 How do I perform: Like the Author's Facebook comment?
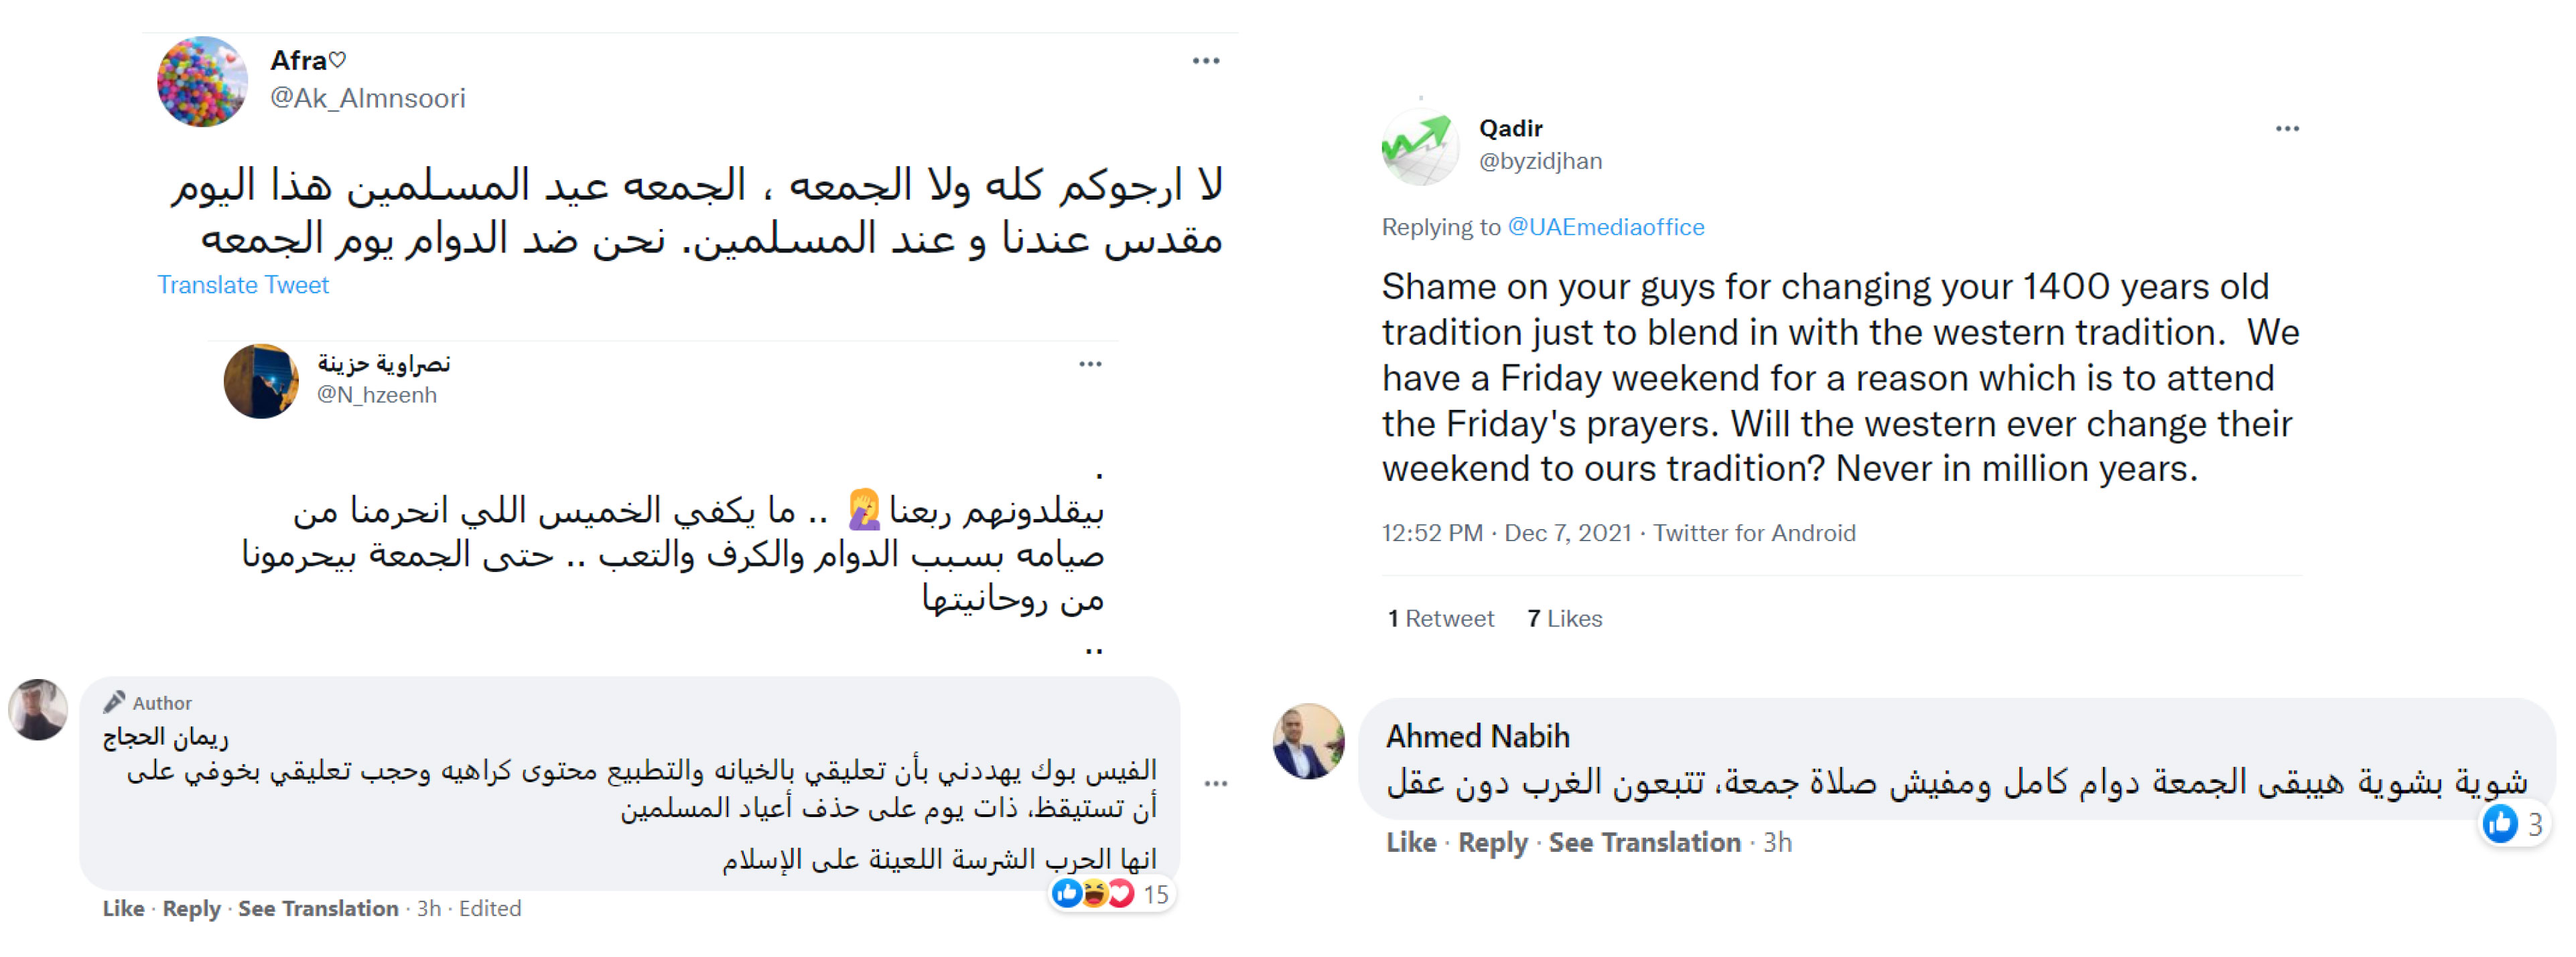(123, 908)
